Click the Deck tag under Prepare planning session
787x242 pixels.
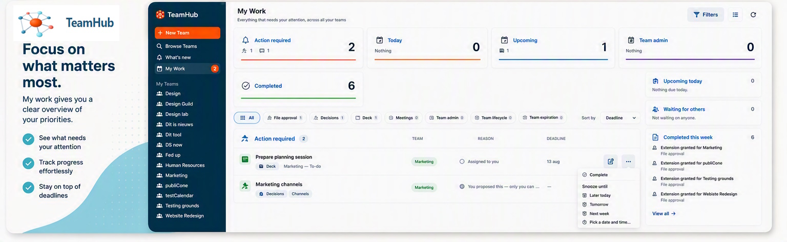(x=267, y=167)
